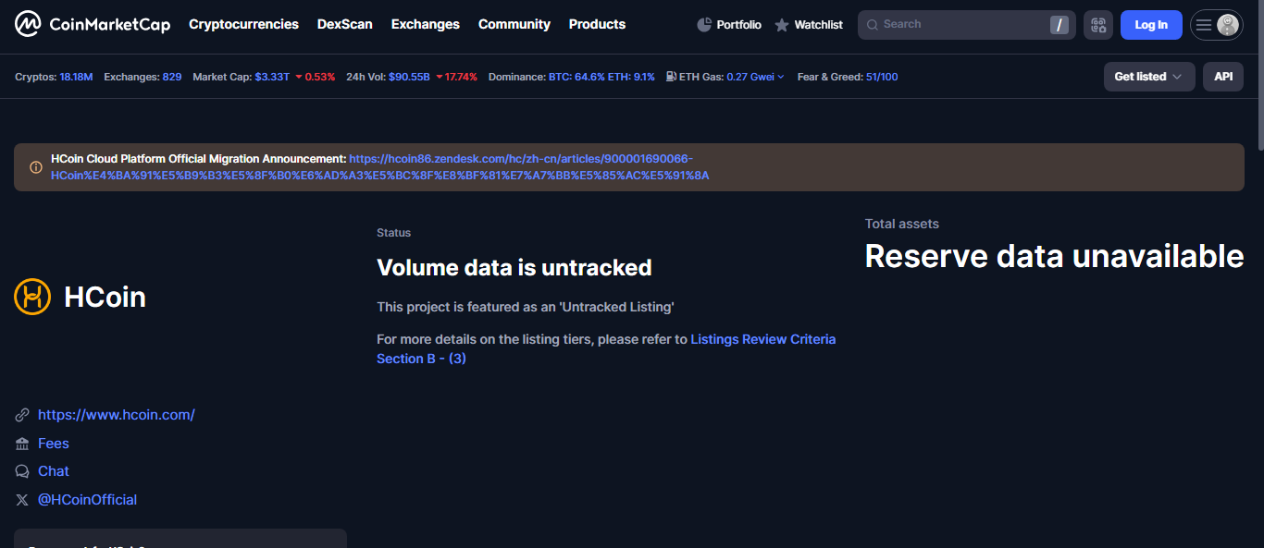Screen dimensions: 1264x548
Task: Click the red down arrow by 24h volume change
Action: point(439,77)
